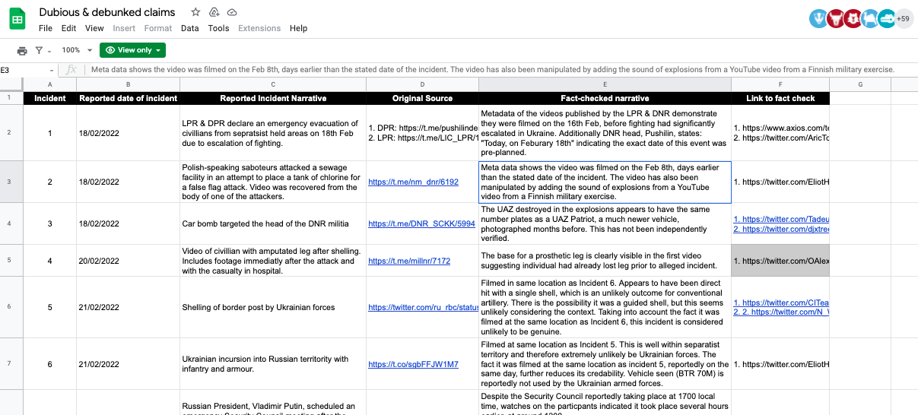
Task: Expand the name box dropdown arrow
Action: click(x=52, y=70)
